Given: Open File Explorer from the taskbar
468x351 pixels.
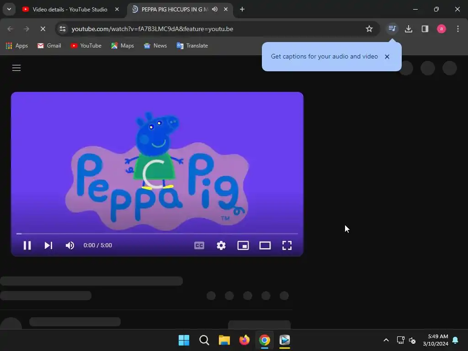Looking at the screenshot, I should click(224, 340).
